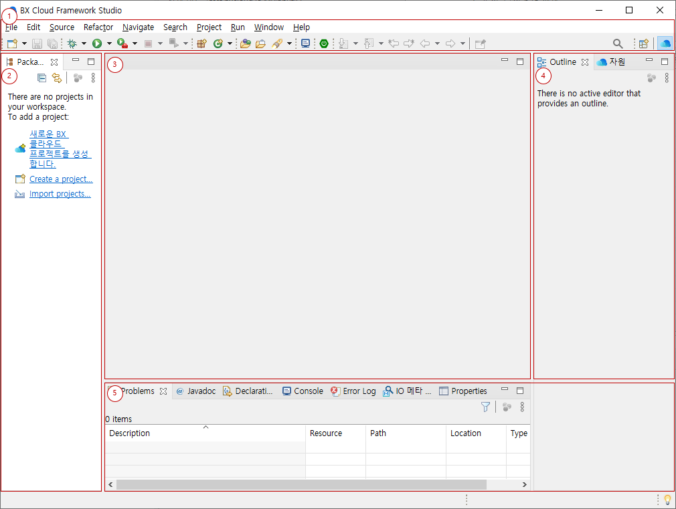The width and height of the screenshot is (676, 509).
Task: Click the horizontal scrollbar in Problems table
Action: 301,484
